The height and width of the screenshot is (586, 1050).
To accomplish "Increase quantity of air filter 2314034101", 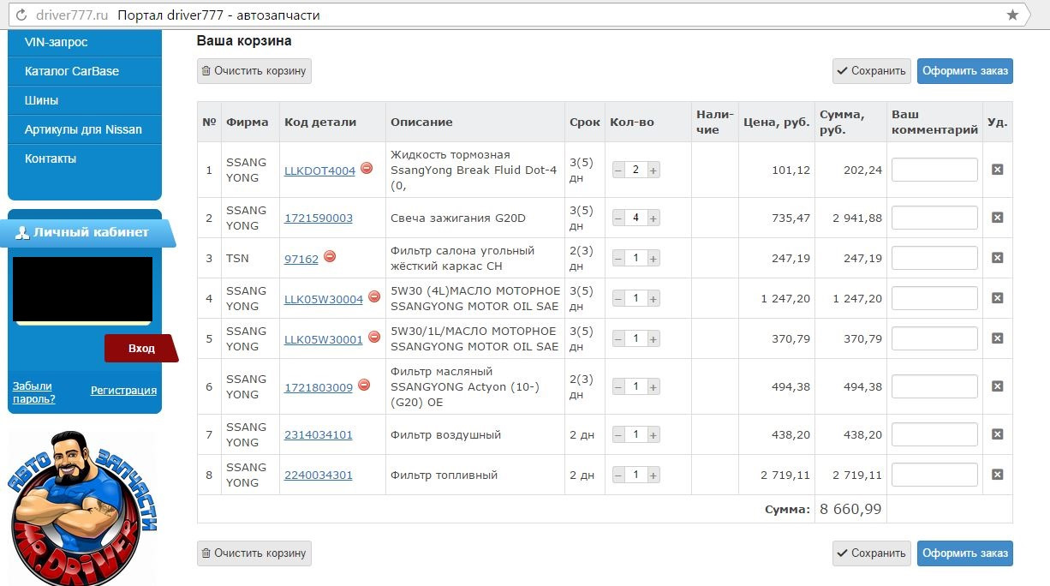I will (x=653, y=435).
